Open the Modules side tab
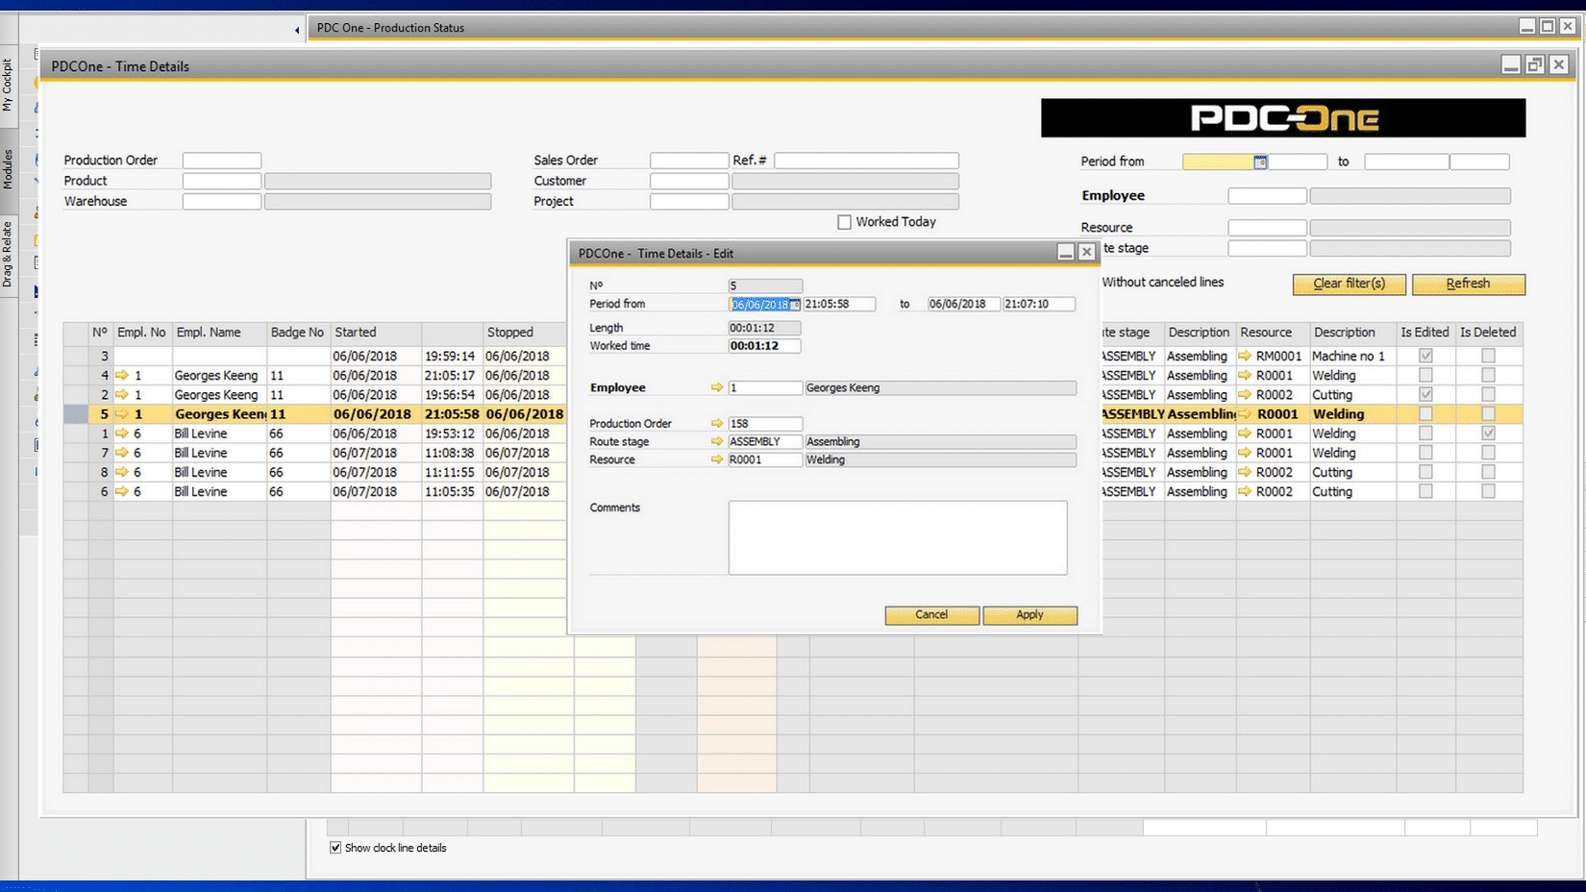 (x=8, y=169)
